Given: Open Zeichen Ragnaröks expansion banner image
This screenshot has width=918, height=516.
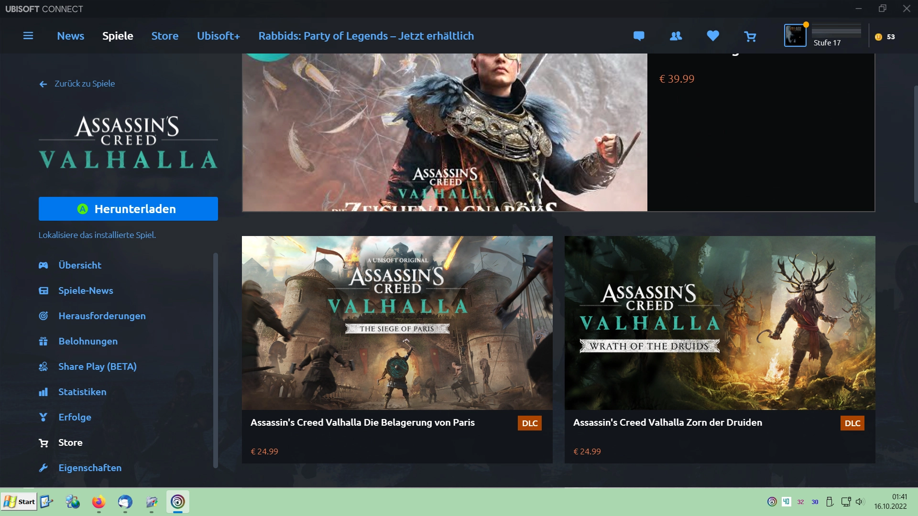Looking at the screenshot, I should click(445, 132).
